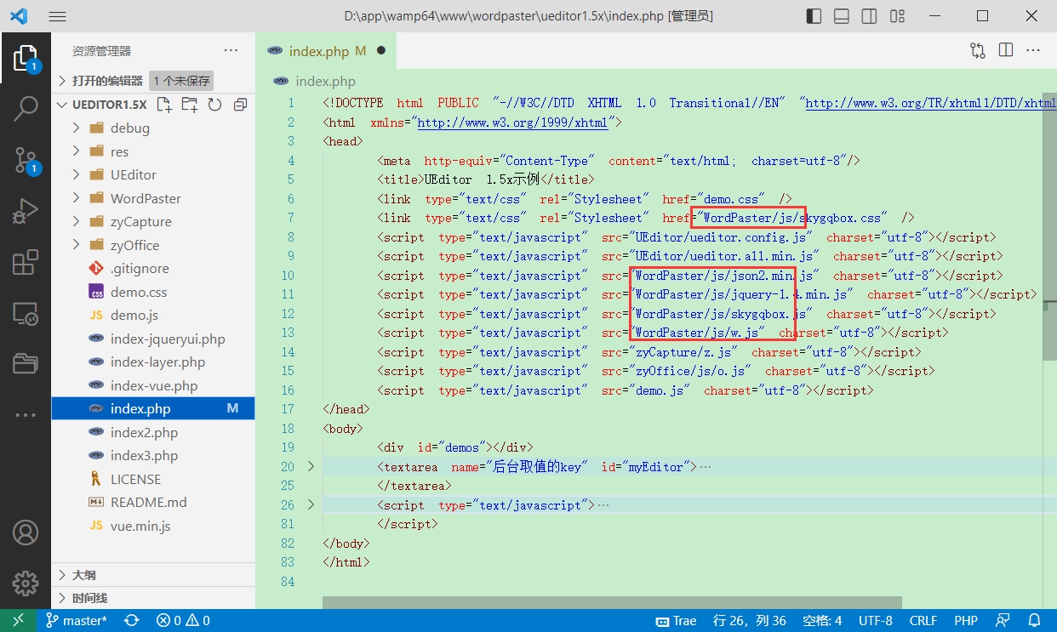The width and height of the screenshot is (1057, 632).
Task: Click the master branch in status bar
Action: point(77,621)
